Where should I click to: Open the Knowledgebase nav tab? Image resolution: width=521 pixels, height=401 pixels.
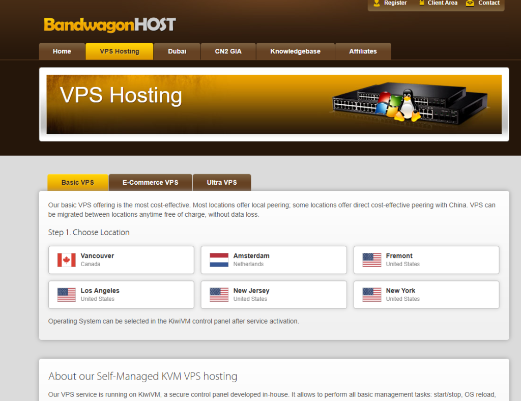point(296,51)
